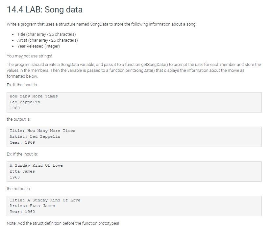Click the "Year: 1960" output line

point(22,212)
